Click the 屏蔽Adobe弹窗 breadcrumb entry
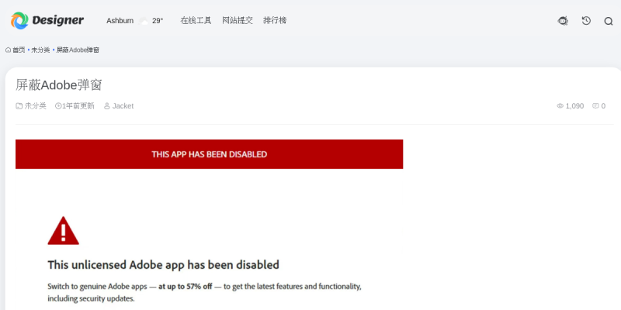 (78, 50)
